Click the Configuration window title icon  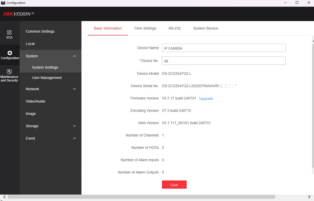tap(3, 3)
